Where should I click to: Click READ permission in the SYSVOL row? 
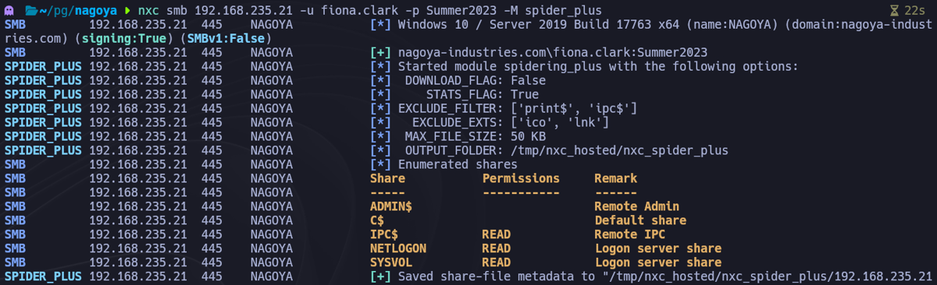click(x=497, y=263)
